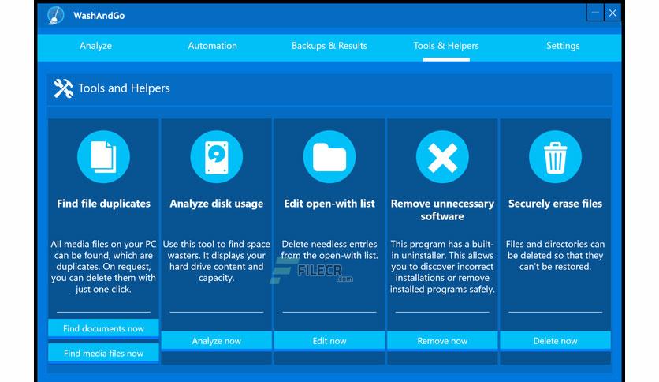Viewport: 659px width, 382px height.
Task: Click the Securely erase files heading
Action: coord(555,204)
